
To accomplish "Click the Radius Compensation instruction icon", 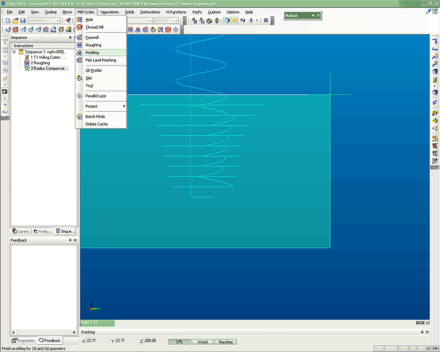I will 27,68.
